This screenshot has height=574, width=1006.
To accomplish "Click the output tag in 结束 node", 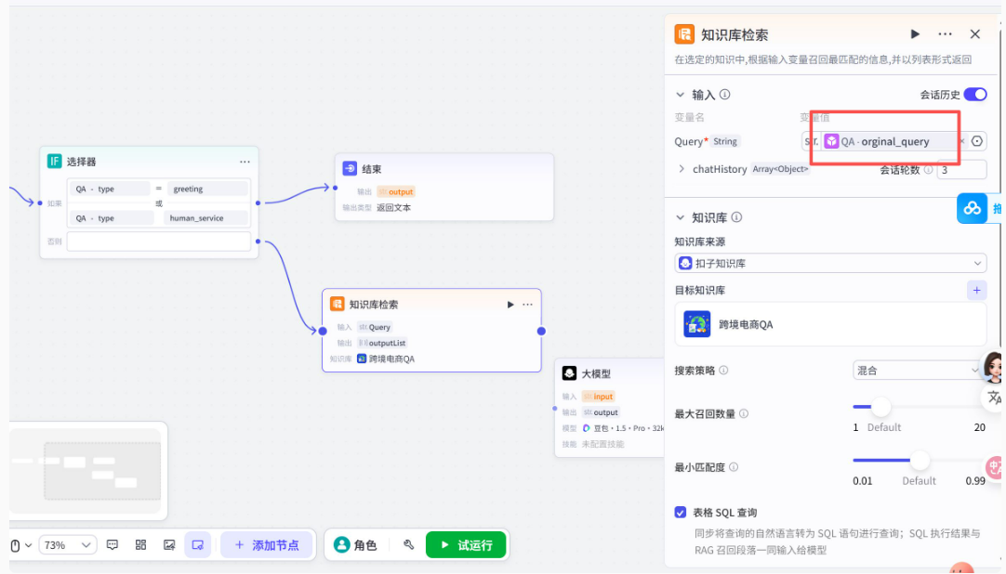I will [396, 191].
